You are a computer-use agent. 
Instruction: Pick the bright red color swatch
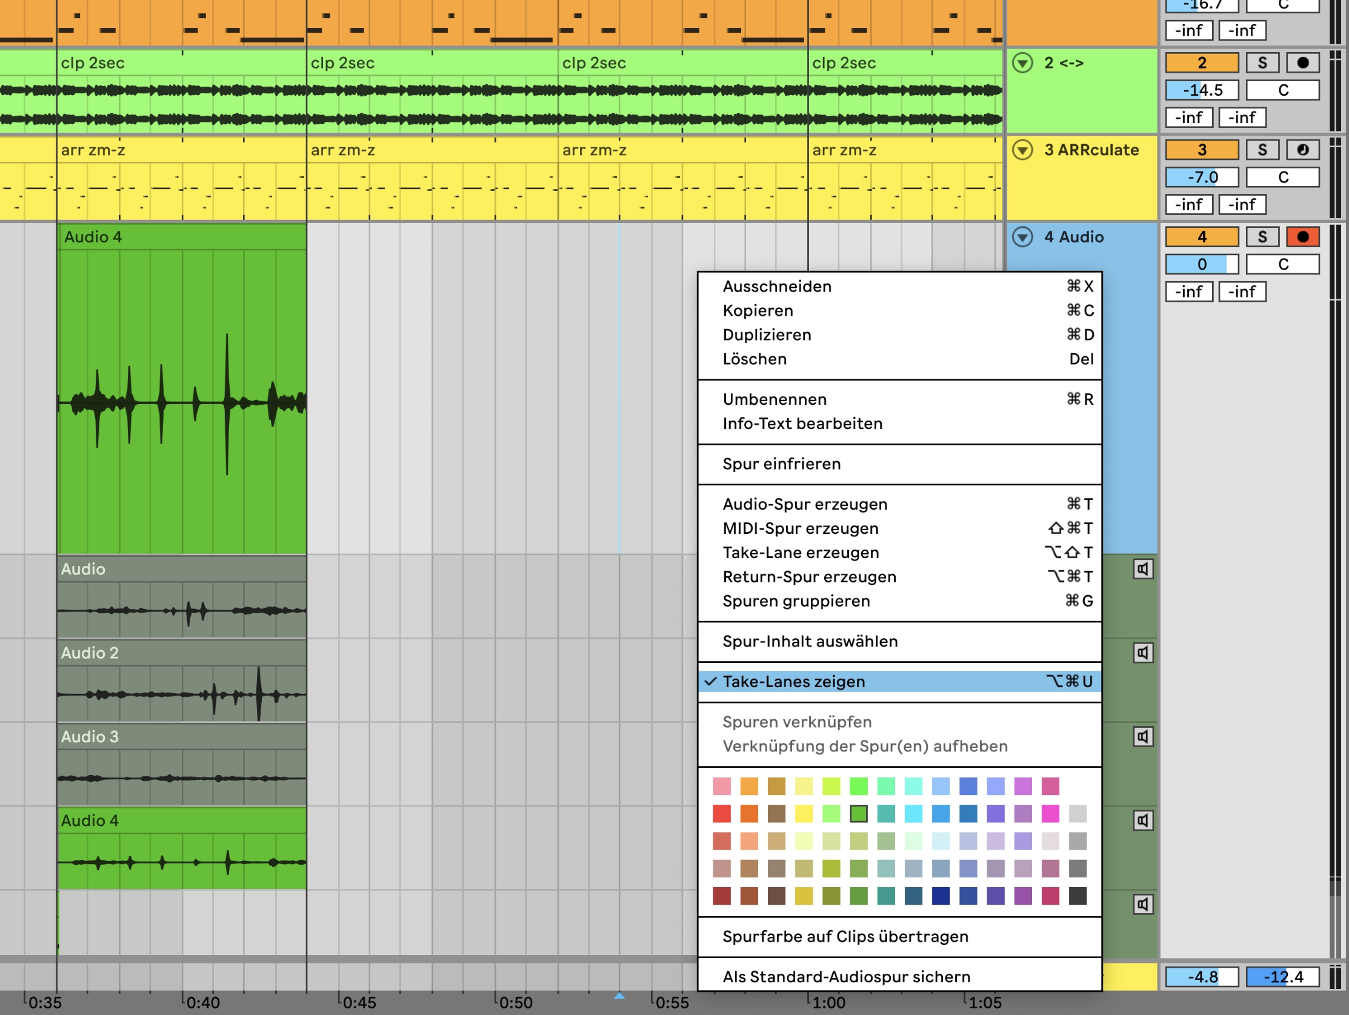tap(721, 813)
